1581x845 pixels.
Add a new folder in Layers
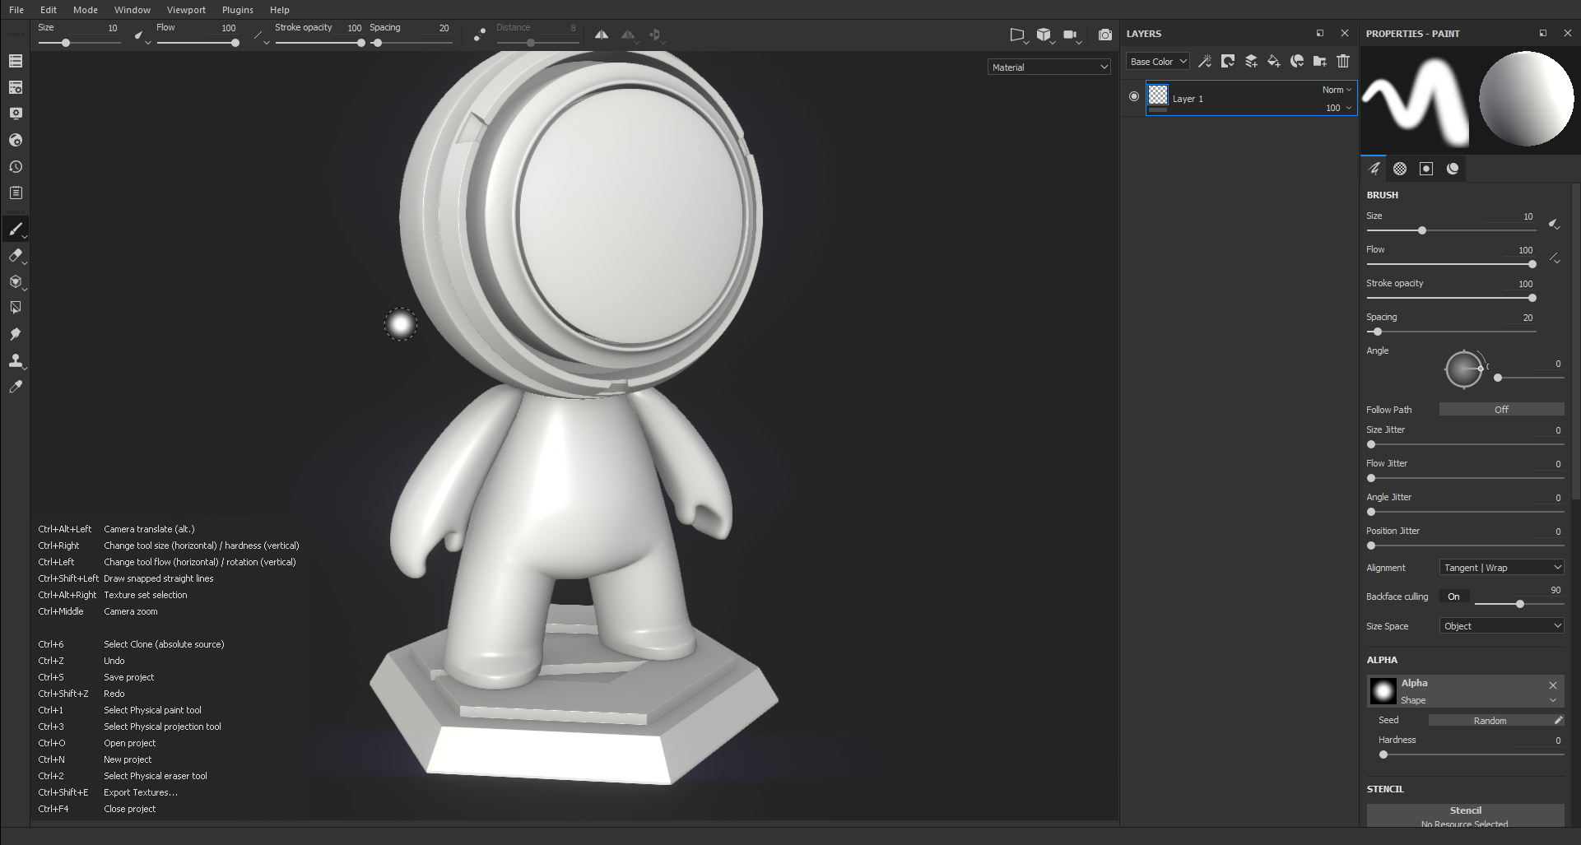click(1320, 61)
